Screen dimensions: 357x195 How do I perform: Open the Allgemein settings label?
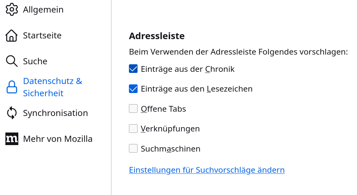43,10
